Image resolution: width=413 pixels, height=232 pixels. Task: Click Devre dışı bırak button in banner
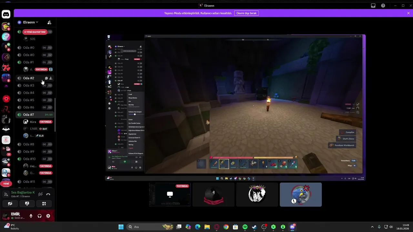247,13
